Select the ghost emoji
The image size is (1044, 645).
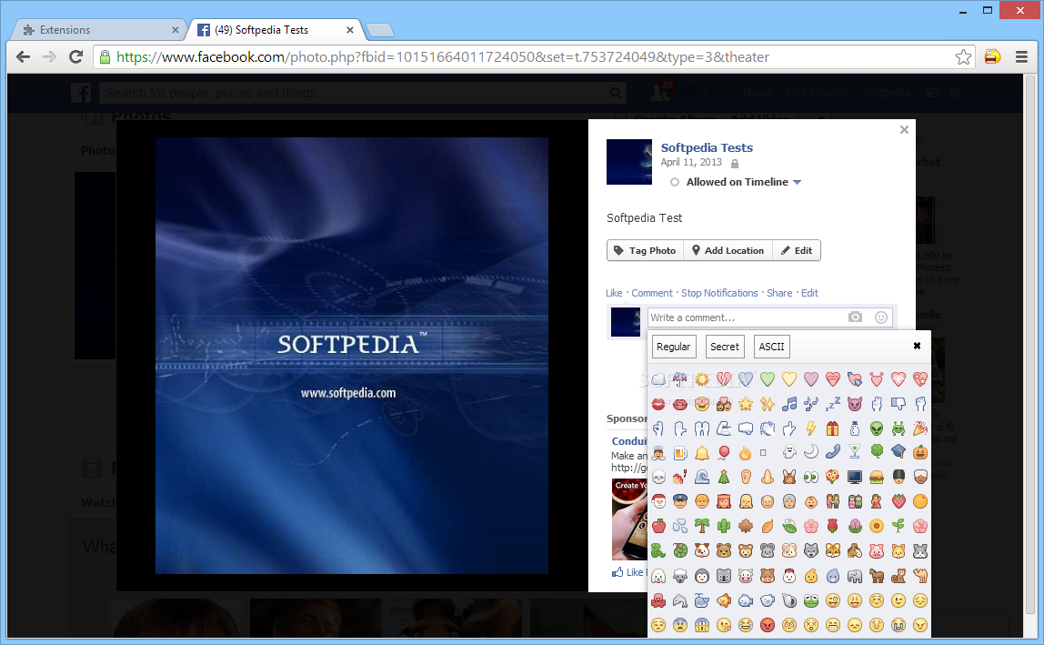[x=789, y=453]
